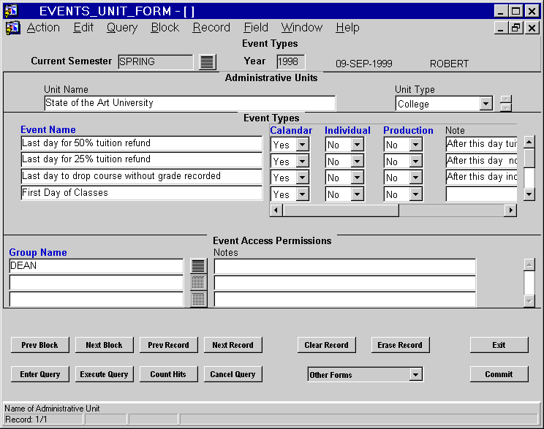
Task: Click the Unit Name input field
Action: (x=190, y=103)
